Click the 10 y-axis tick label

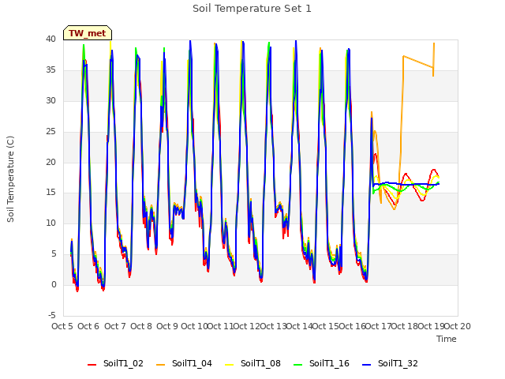point(50,223)
